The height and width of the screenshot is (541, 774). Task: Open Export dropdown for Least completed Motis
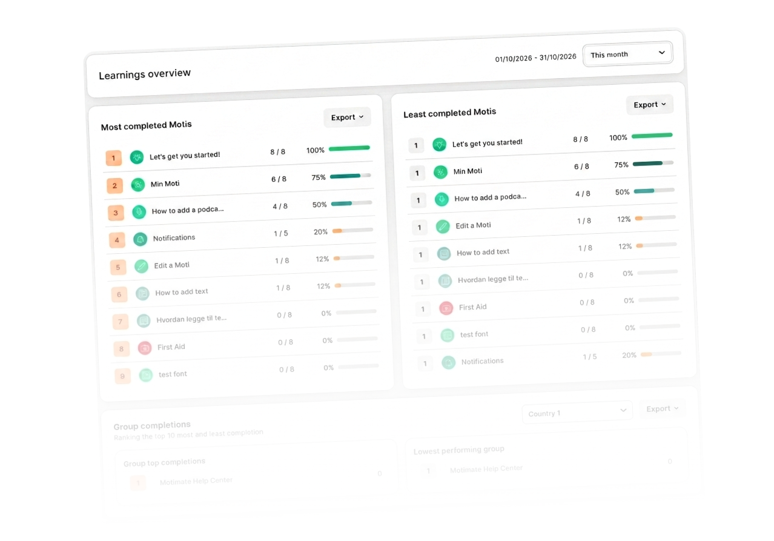(650, 105)
